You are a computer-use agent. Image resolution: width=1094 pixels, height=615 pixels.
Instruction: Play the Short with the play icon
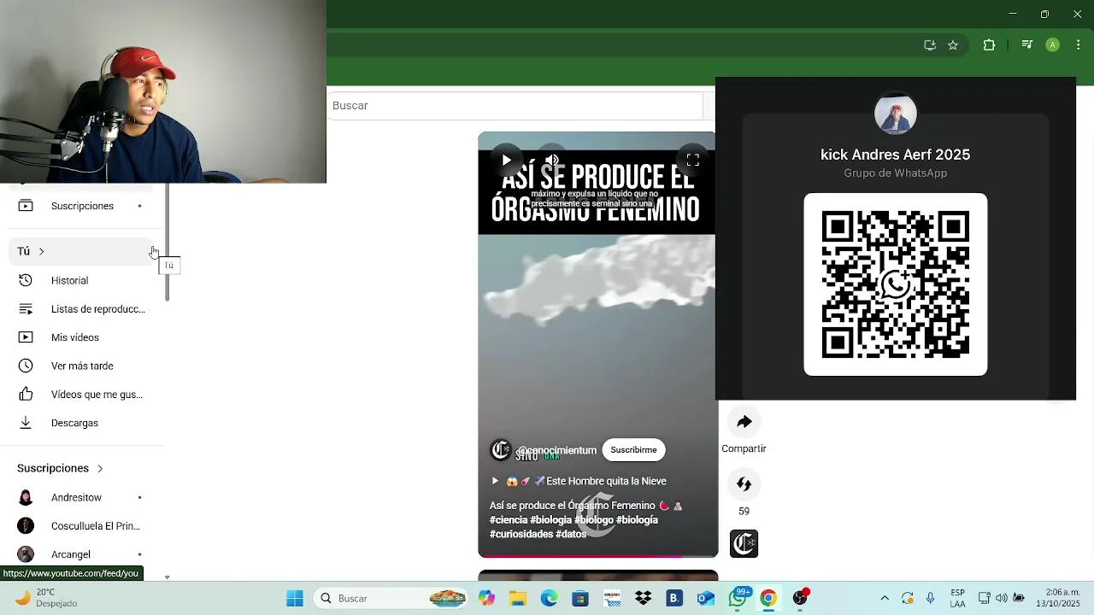coord(506,160)
